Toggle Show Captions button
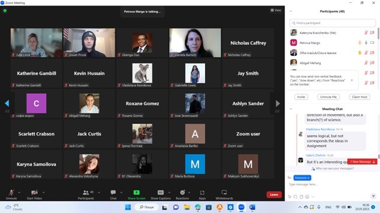This screenshot has height=213, width=380. pos(161,192)
